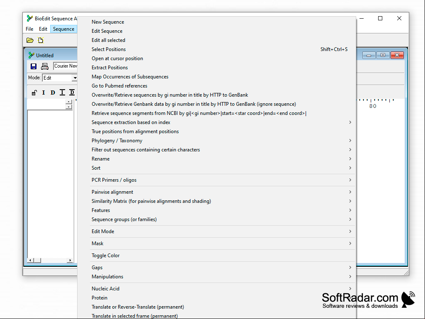Expand the Rename submenu
The image size is (425, 319).
(216, 159)
